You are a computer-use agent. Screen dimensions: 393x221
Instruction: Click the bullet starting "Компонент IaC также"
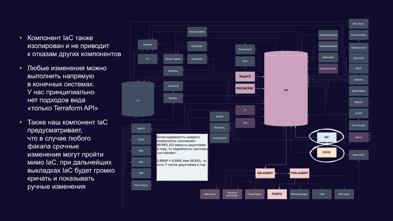coord(74,46)
